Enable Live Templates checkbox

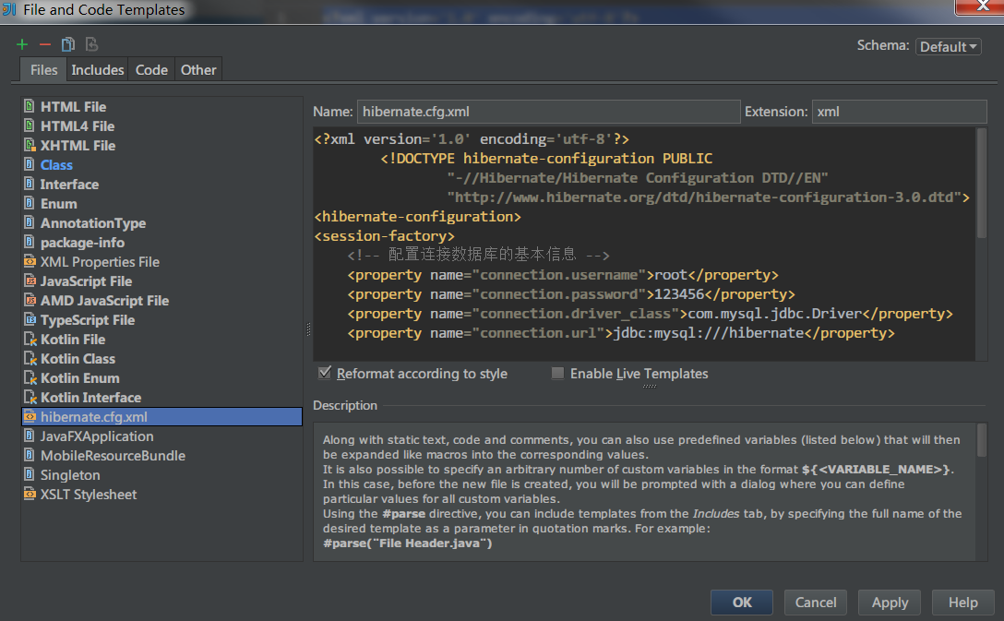tap(557, 373)
